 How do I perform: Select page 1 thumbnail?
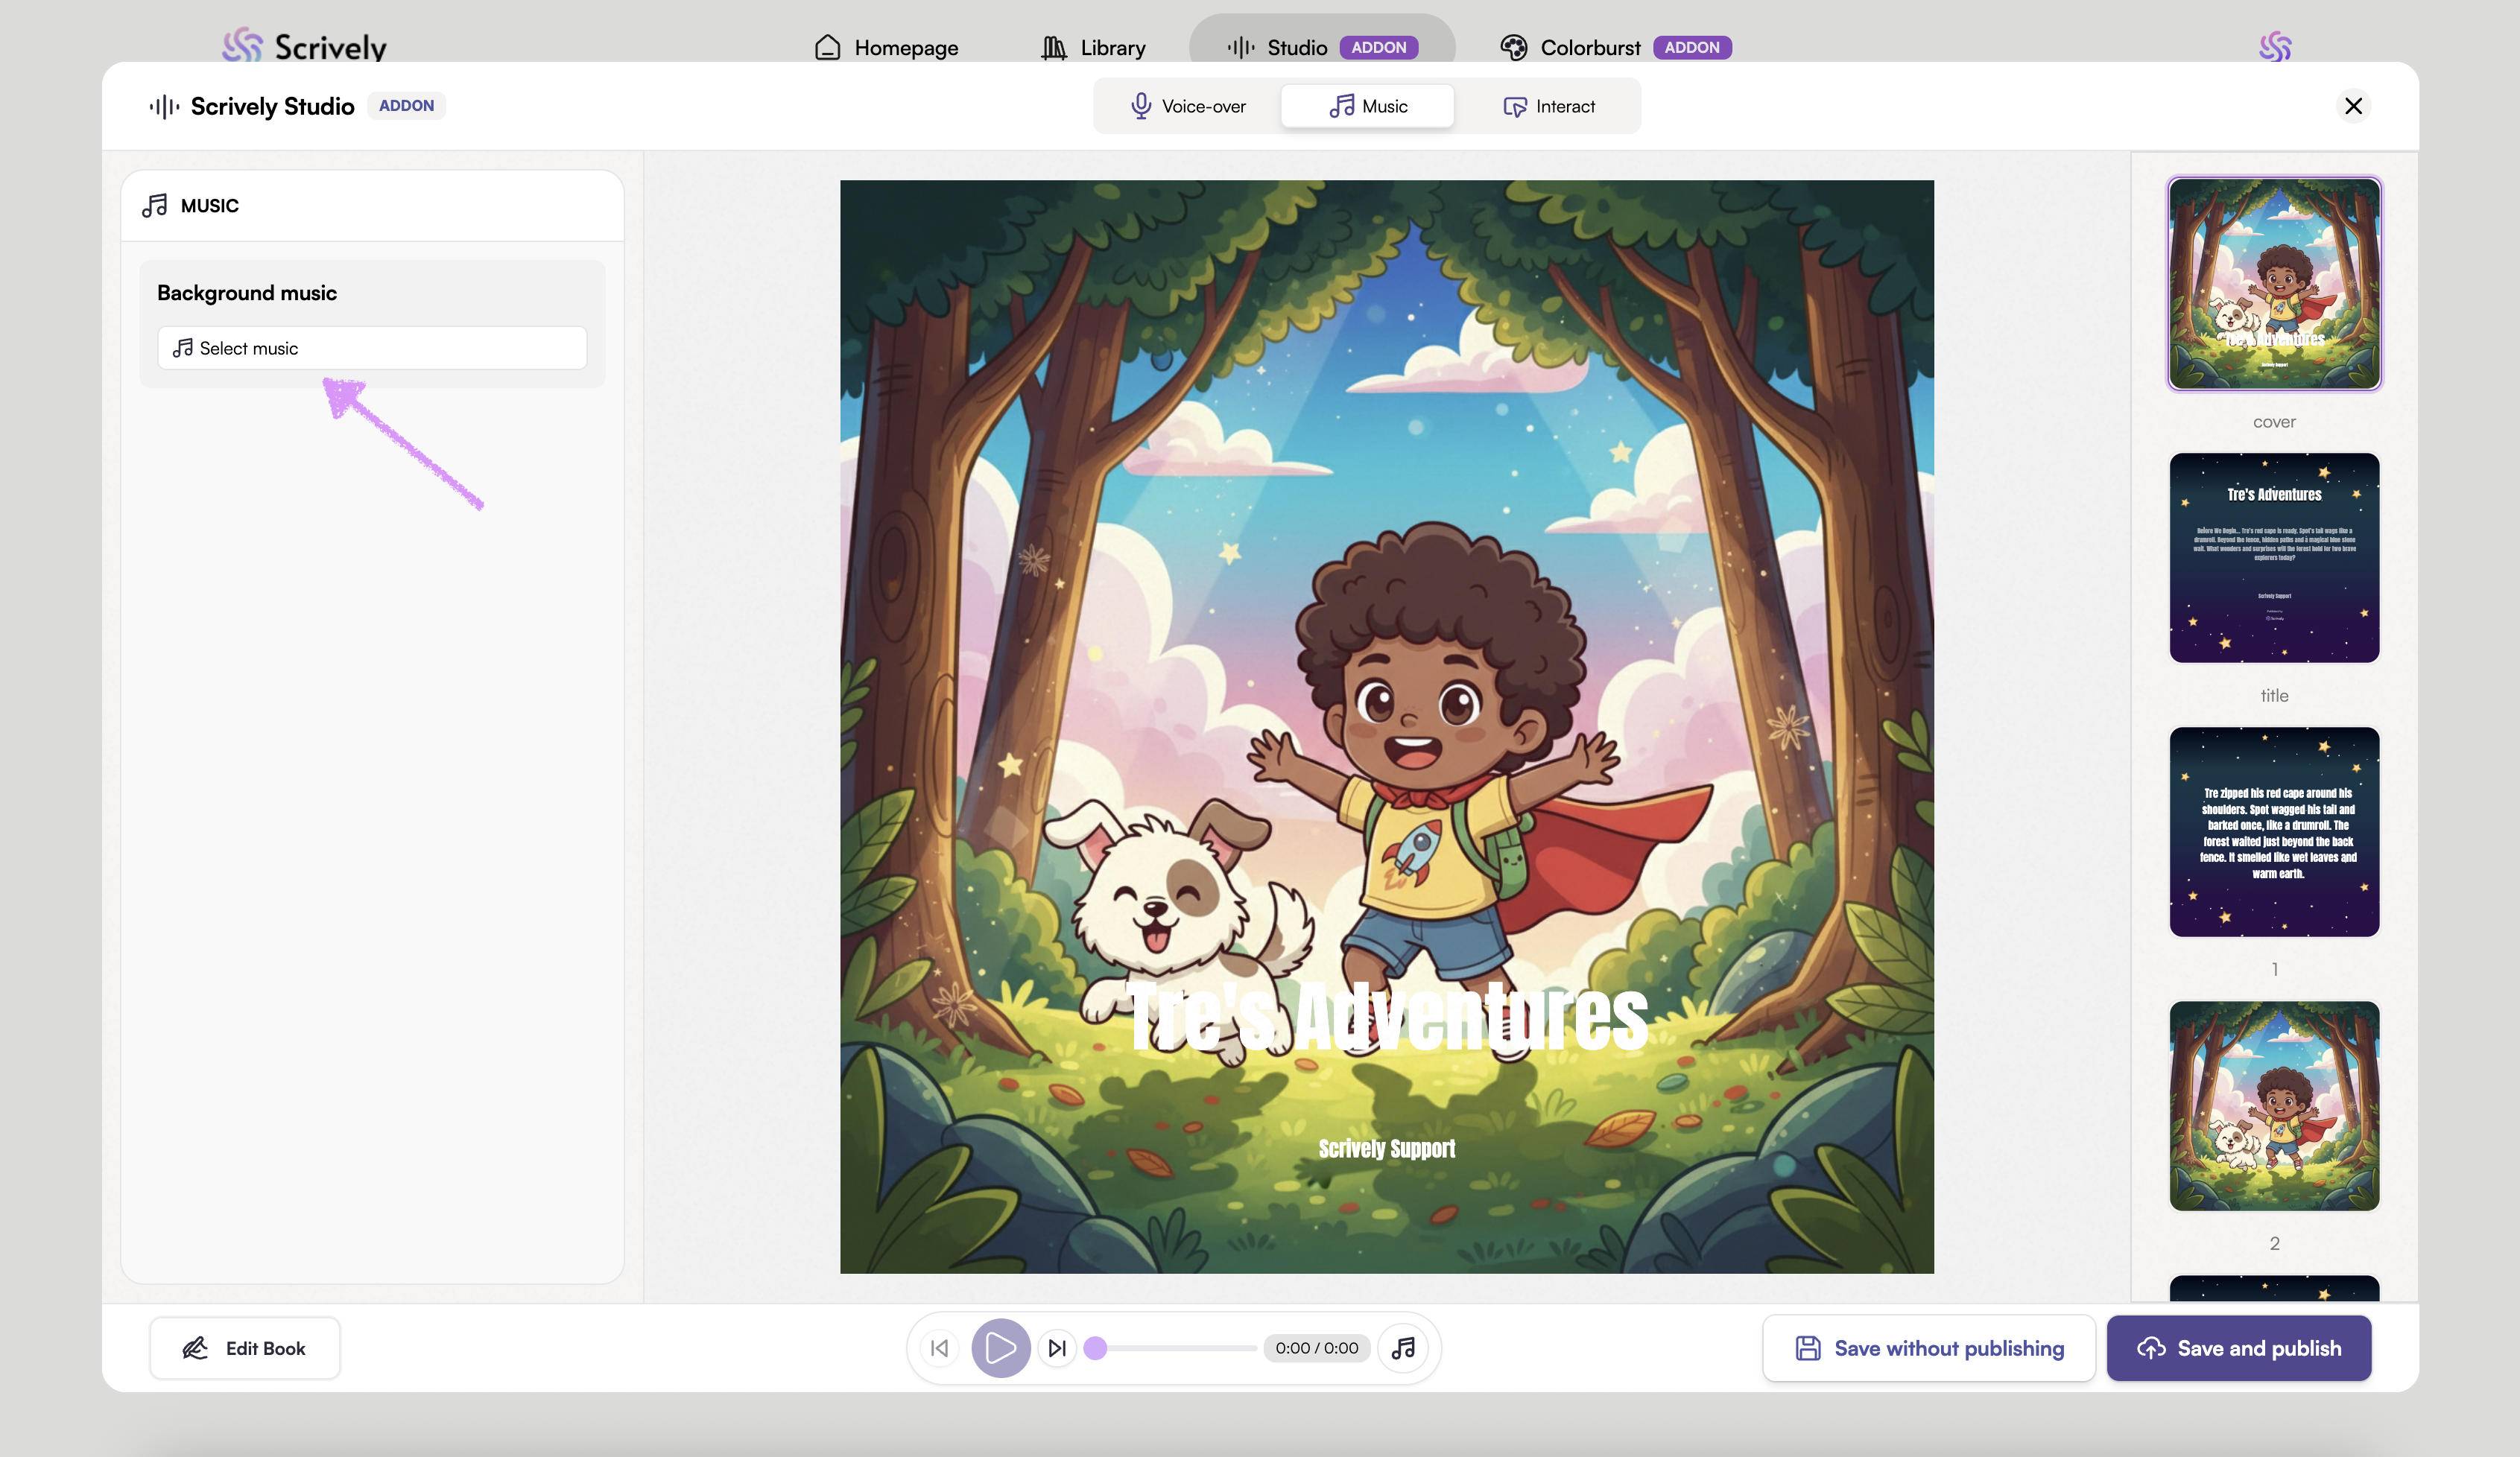point(2274,832)
